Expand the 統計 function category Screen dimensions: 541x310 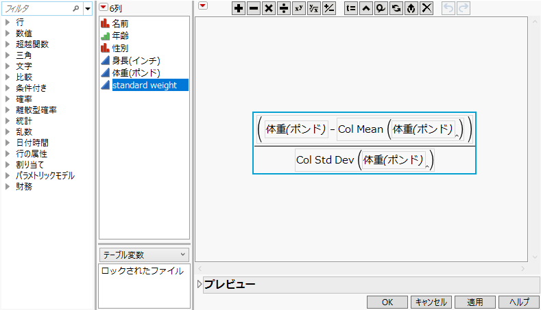pyautogui.click(x=8, y=121)
